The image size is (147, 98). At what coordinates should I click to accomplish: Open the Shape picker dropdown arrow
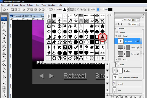(68, 9)
